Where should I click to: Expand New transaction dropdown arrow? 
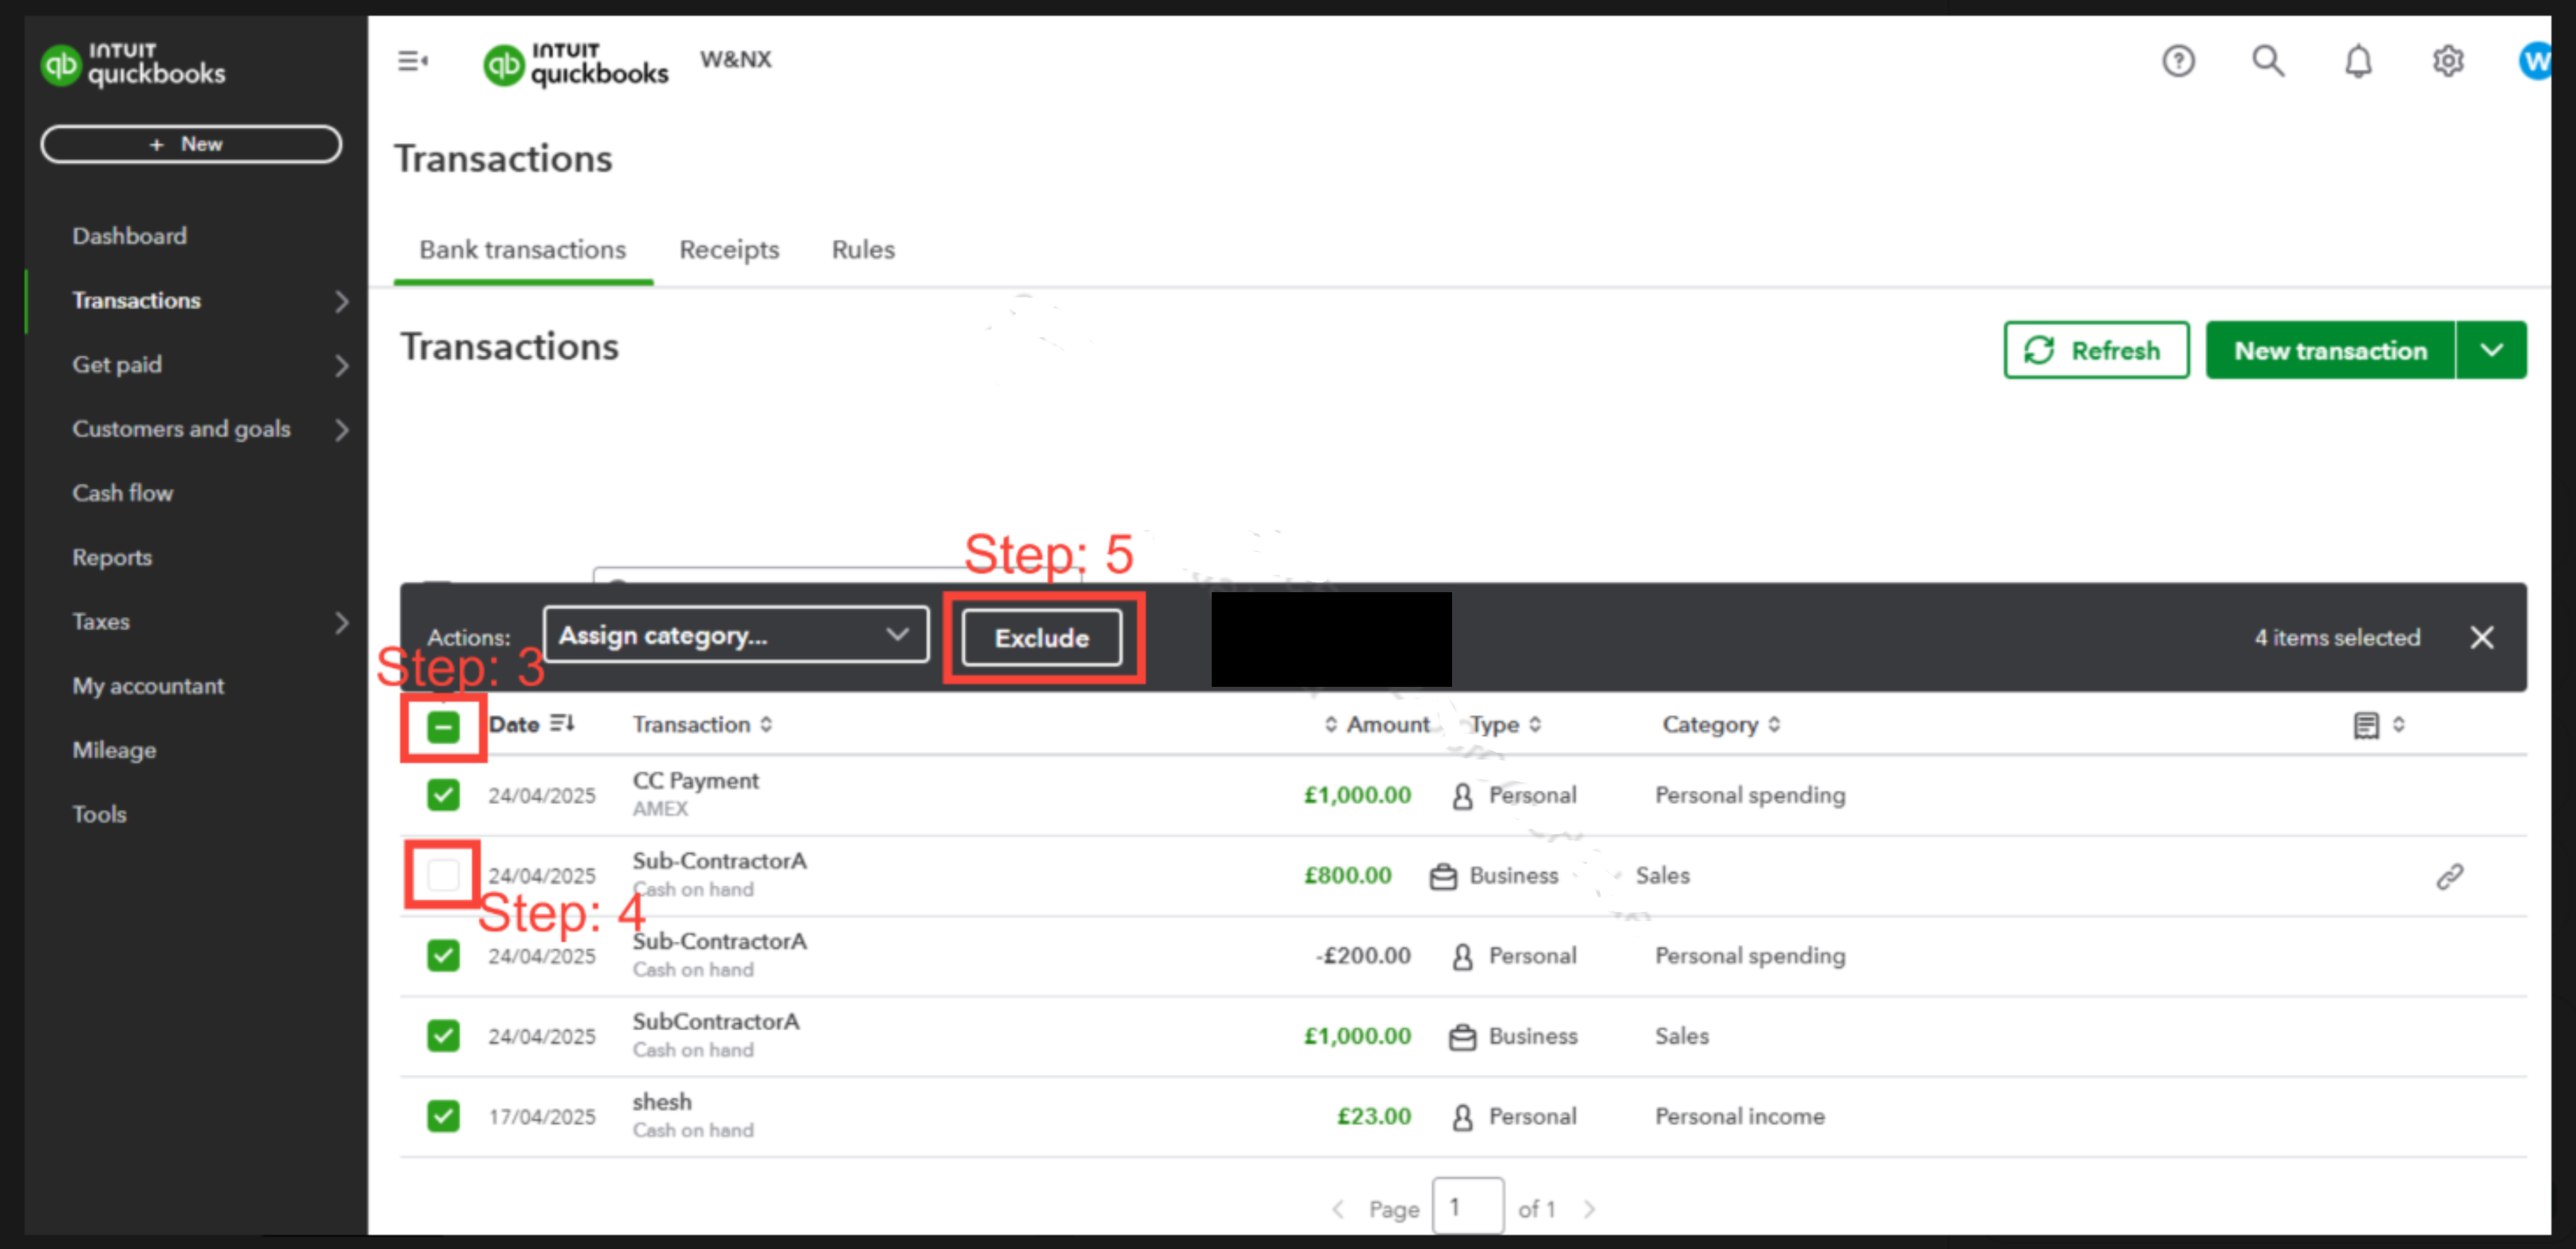click(x=2491, y=351)
